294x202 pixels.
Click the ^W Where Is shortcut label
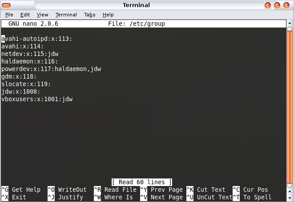(113, 198)
